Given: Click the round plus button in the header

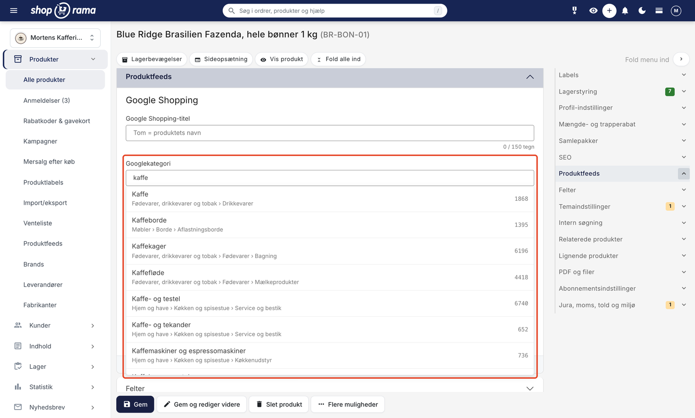Looking at the screenshot, I should click(x=610, y=10).
